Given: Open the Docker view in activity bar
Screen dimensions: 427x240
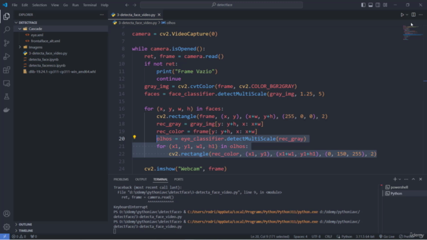Looking at the screenshot, I should [7, 110].
